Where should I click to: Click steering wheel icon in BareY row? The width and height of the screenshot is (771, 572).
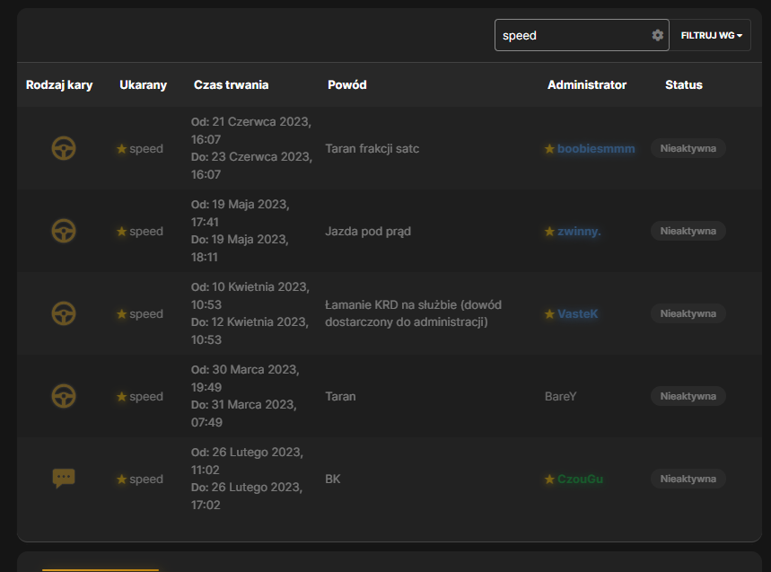point(64,396)
